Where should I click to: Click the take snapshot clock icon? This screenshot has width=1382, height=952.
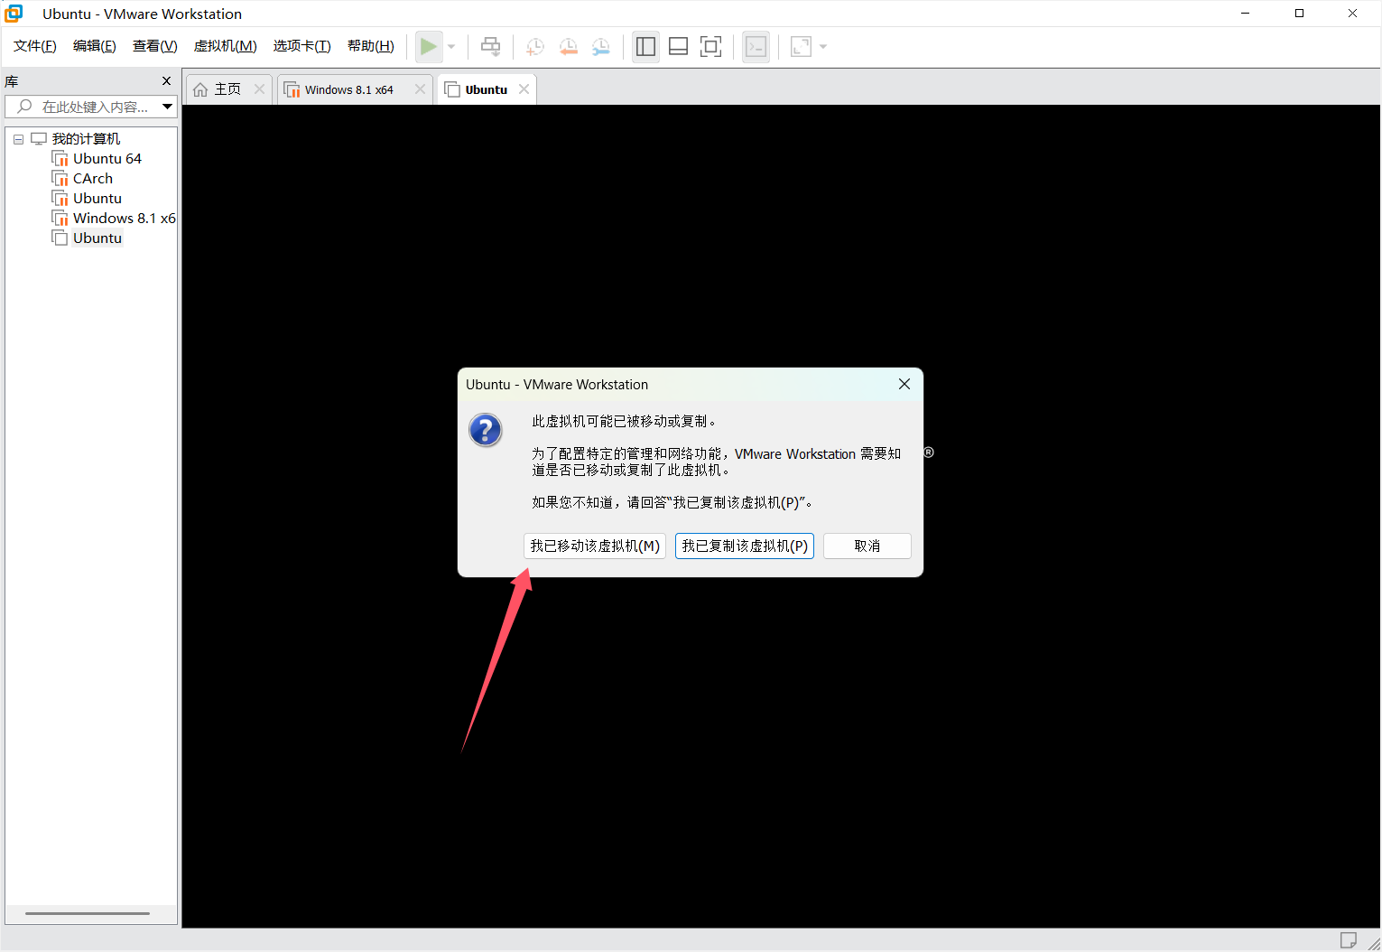[x=535, y=46]
